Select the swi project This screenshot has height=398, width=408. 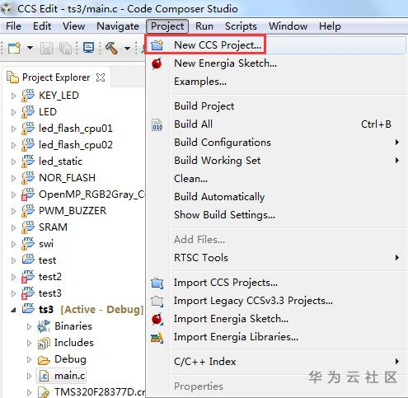pos(46,244)
